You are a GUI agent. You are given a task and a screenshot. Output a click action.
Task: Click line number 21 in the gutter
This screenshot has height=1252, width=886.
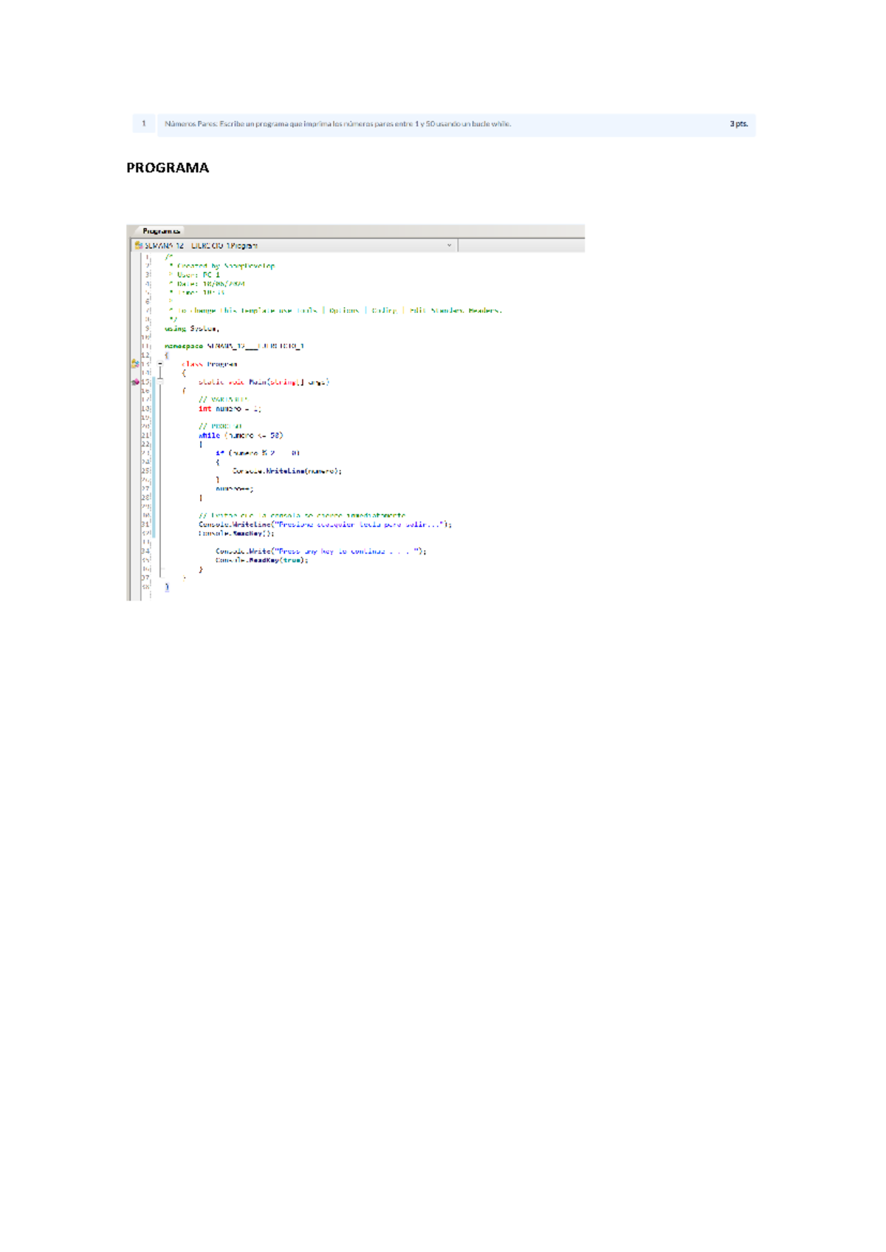click(145, 436)
